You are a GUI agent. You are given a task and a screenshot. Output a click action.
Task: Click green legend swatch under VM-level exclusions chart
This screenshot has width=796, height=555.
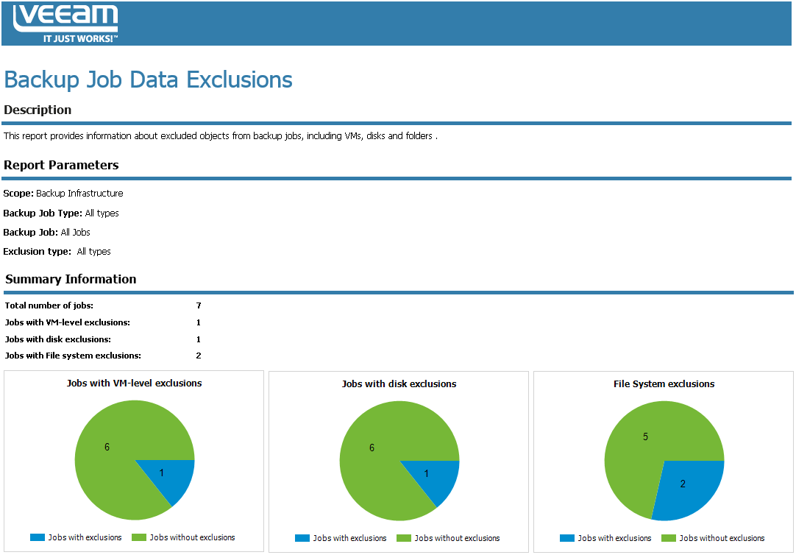[139, 537]
